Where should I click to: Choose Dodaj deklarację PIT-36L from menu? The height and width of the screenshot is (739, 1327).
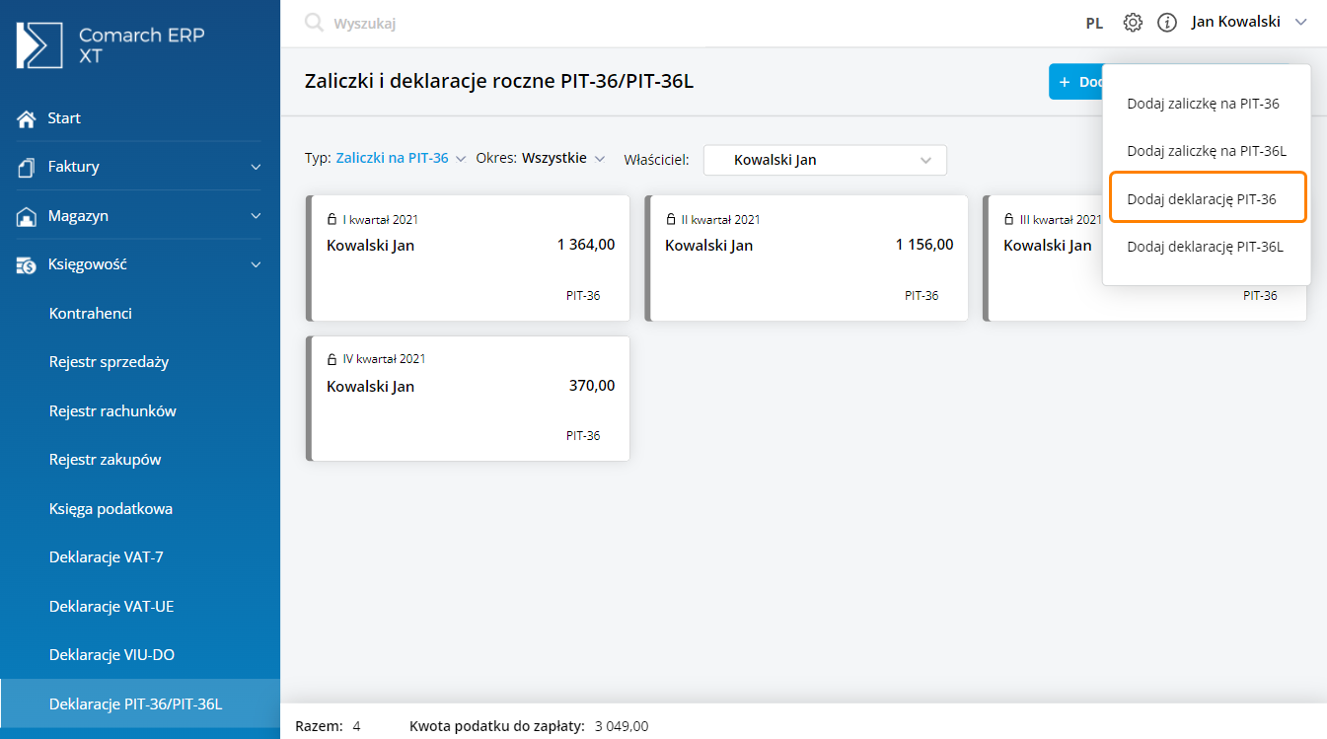(x=1205, y=247)
